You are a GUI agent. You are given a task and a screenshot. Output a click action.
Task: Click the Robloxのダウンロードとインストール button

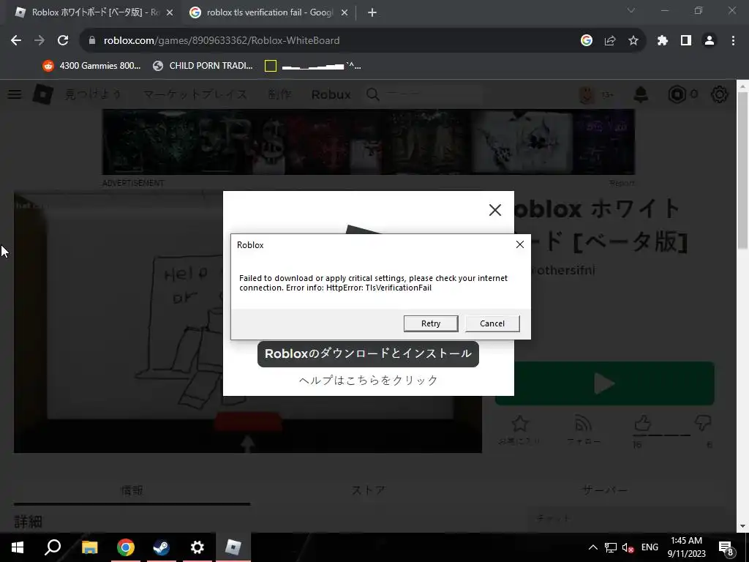click(x=368, y=353)
